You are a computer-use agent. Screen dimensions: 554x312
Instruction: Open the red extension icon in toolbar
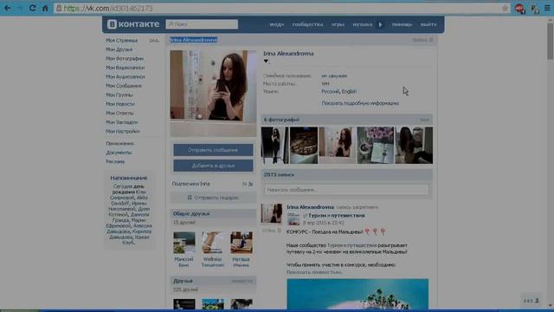pyautogui.click(x=519, y=8)
